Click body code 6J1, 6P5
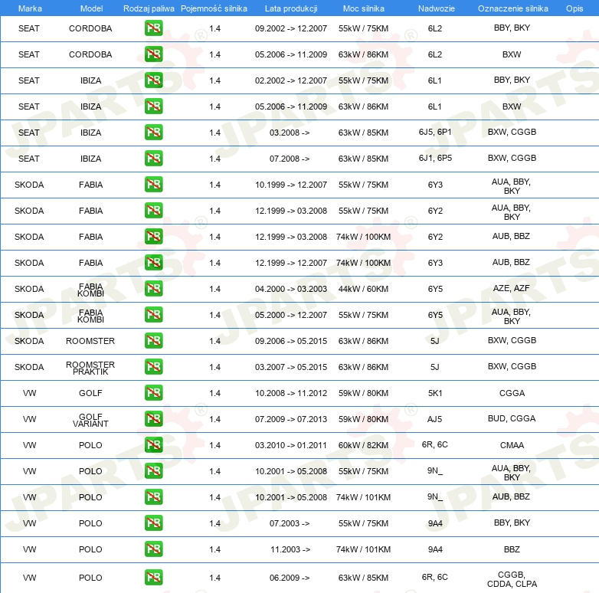Viewport: 599px width, 593px height. pos(435,158)
